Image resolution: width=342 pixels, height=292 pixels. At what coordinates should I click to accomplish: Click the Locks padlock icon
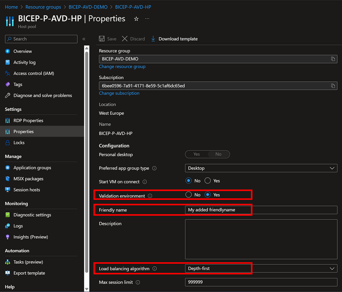pos(8,143)
